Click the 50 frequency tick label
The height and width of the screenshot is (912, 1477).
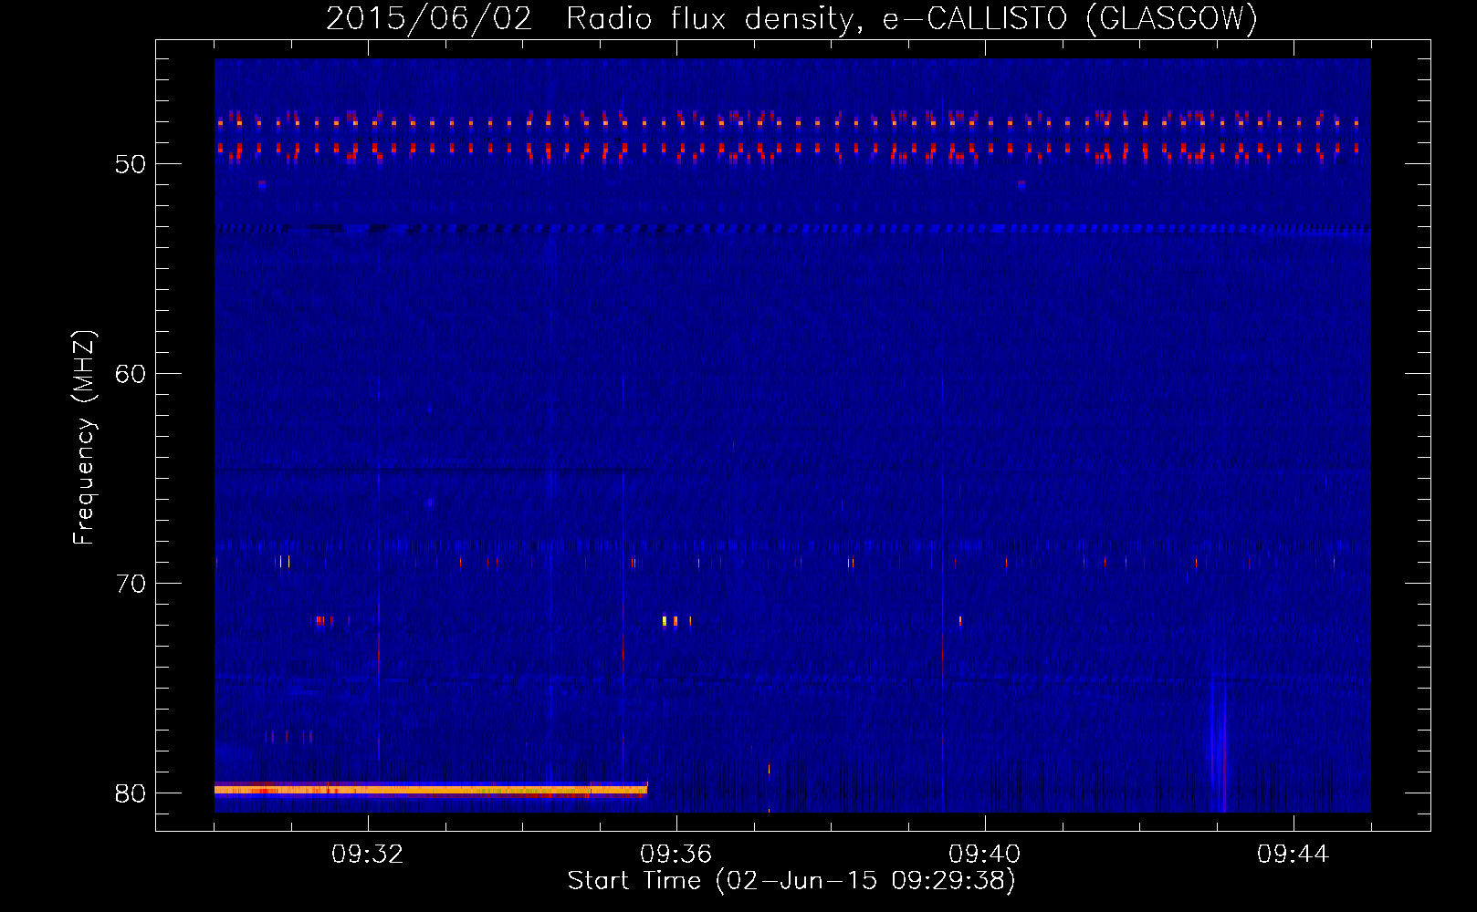[x=131, y=164]
